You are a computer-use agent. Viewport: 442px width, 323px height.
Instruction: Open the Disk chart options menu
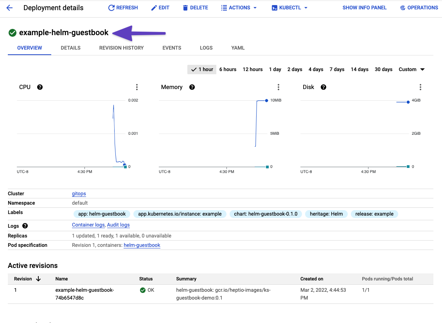pos(420,87)
